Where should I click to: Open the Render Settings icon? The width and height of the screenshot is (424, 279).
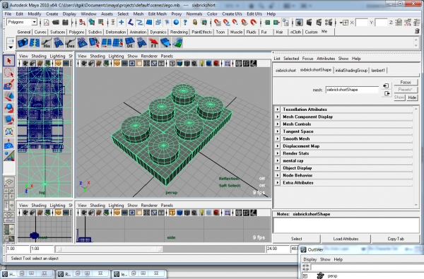point(329,23)
